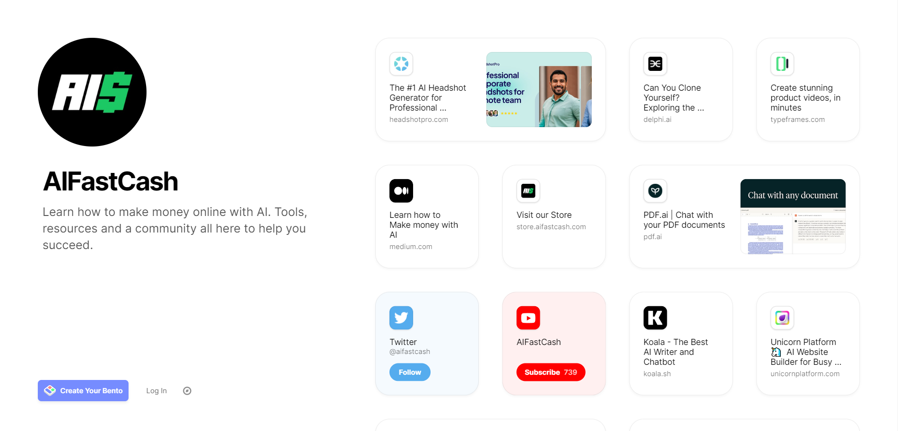The height and width of the screenshot is (431, 898).
Task: Click the profile bio description text
Action: (x=175, y=228)
